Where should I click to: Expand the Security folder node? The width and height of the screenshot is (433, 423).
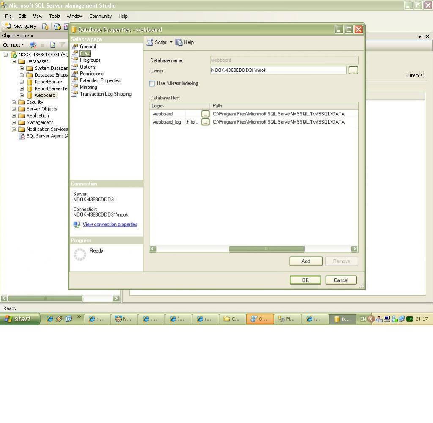pos(14,102)
